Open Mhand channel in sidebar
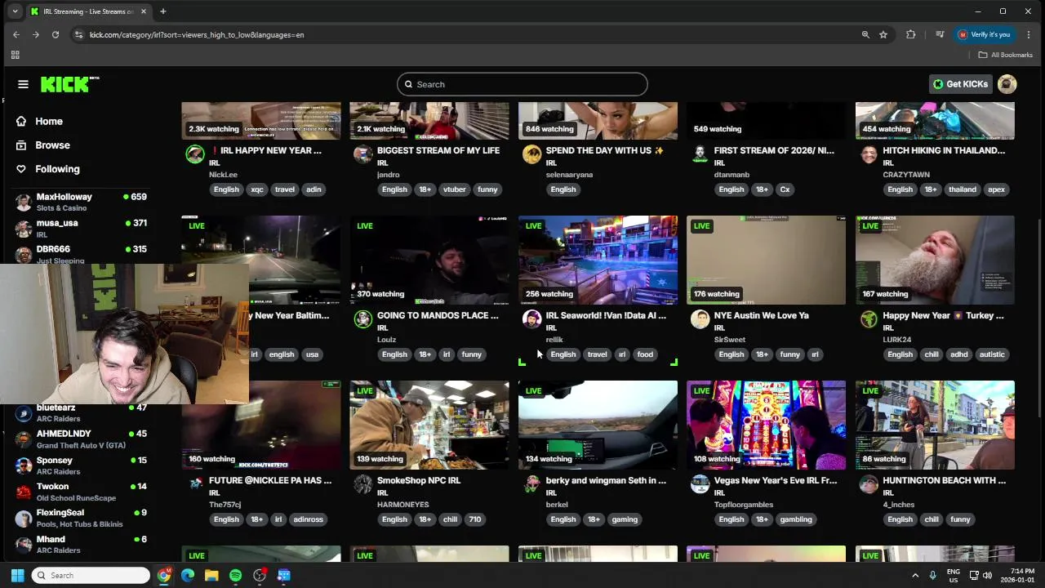The height and width of the screenshot is (588, 1045). 81,545
